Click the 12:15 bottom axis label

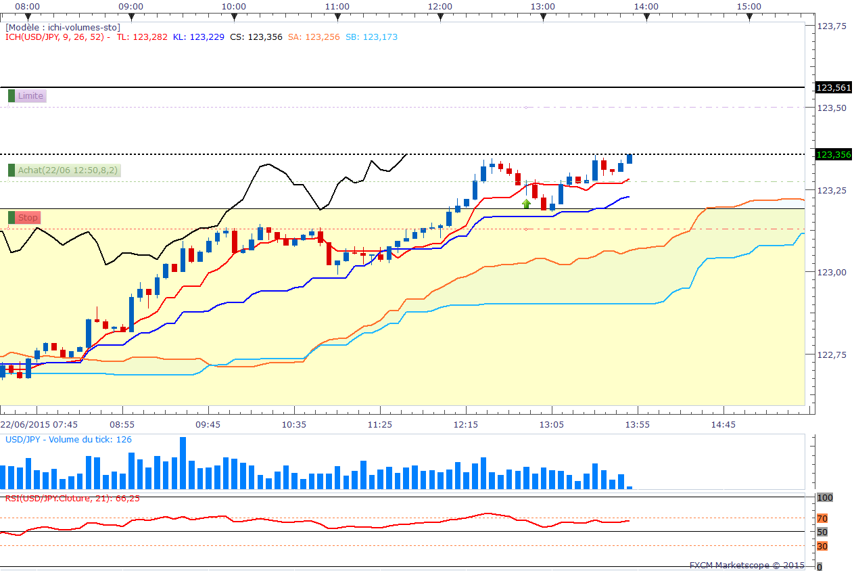(466, 425)
